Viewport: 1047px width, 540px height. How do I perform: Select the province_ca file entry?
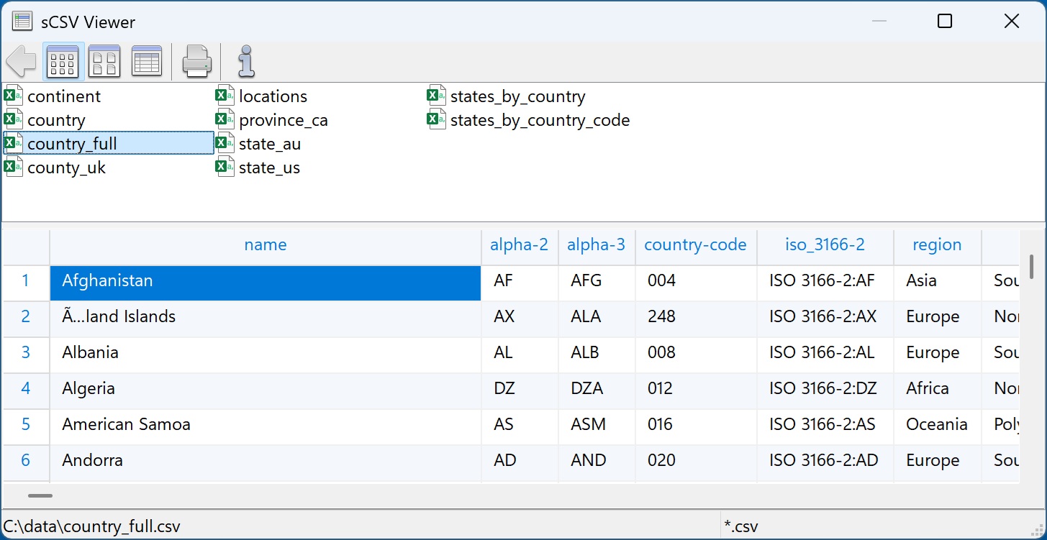point(284,119)
